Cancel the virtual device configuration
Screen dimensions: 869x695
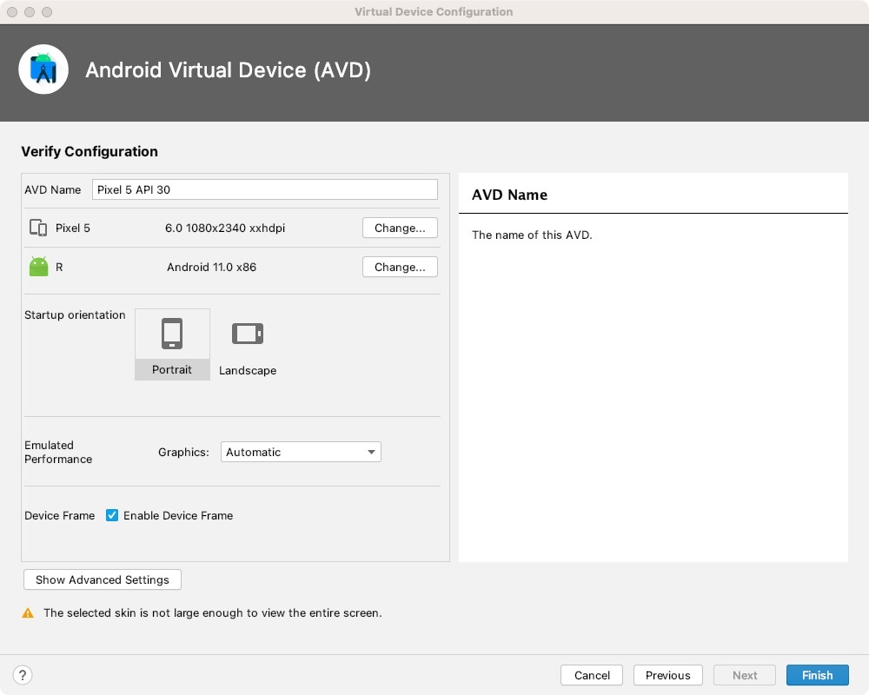tap(591, 675)
